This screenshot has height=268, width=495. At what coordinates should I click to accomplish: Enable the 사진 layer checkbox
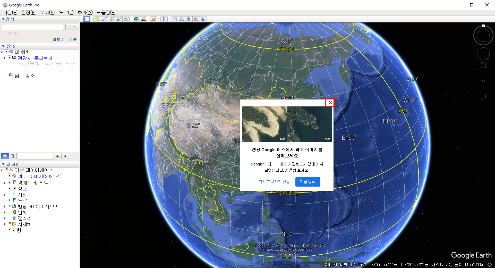tap(10, 194)
